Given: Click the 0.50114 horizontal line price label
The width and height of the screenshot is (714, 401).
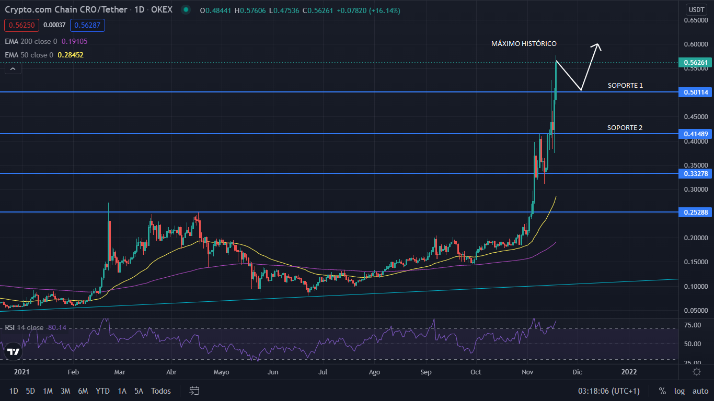Looking at the screenshot, I should (696, 92).
